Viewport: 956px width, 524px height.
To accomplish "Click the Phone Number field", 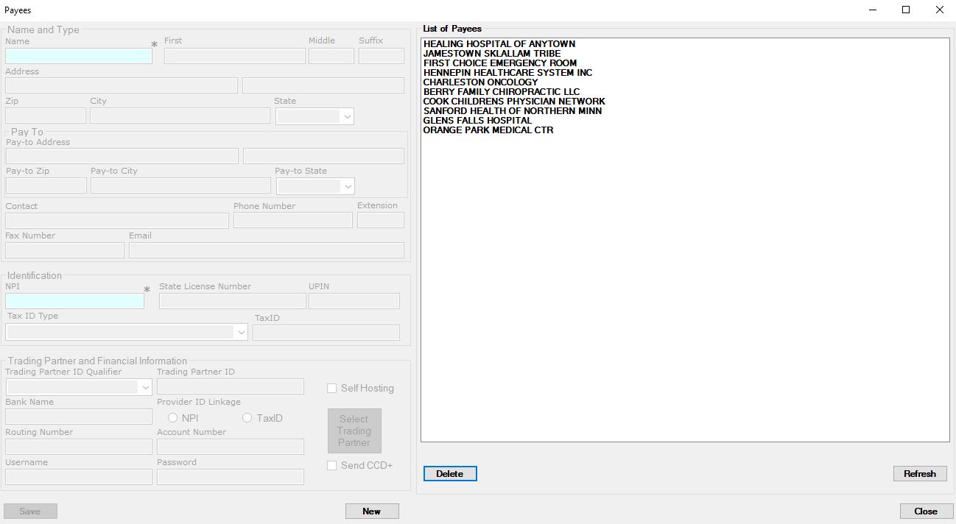I will tap(293, 220).
